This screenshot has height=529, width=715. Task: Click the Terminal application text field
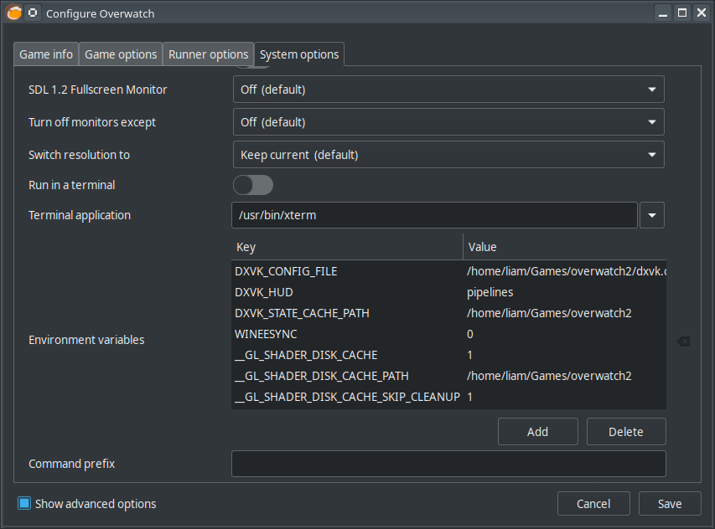click(x=434, y=215)
